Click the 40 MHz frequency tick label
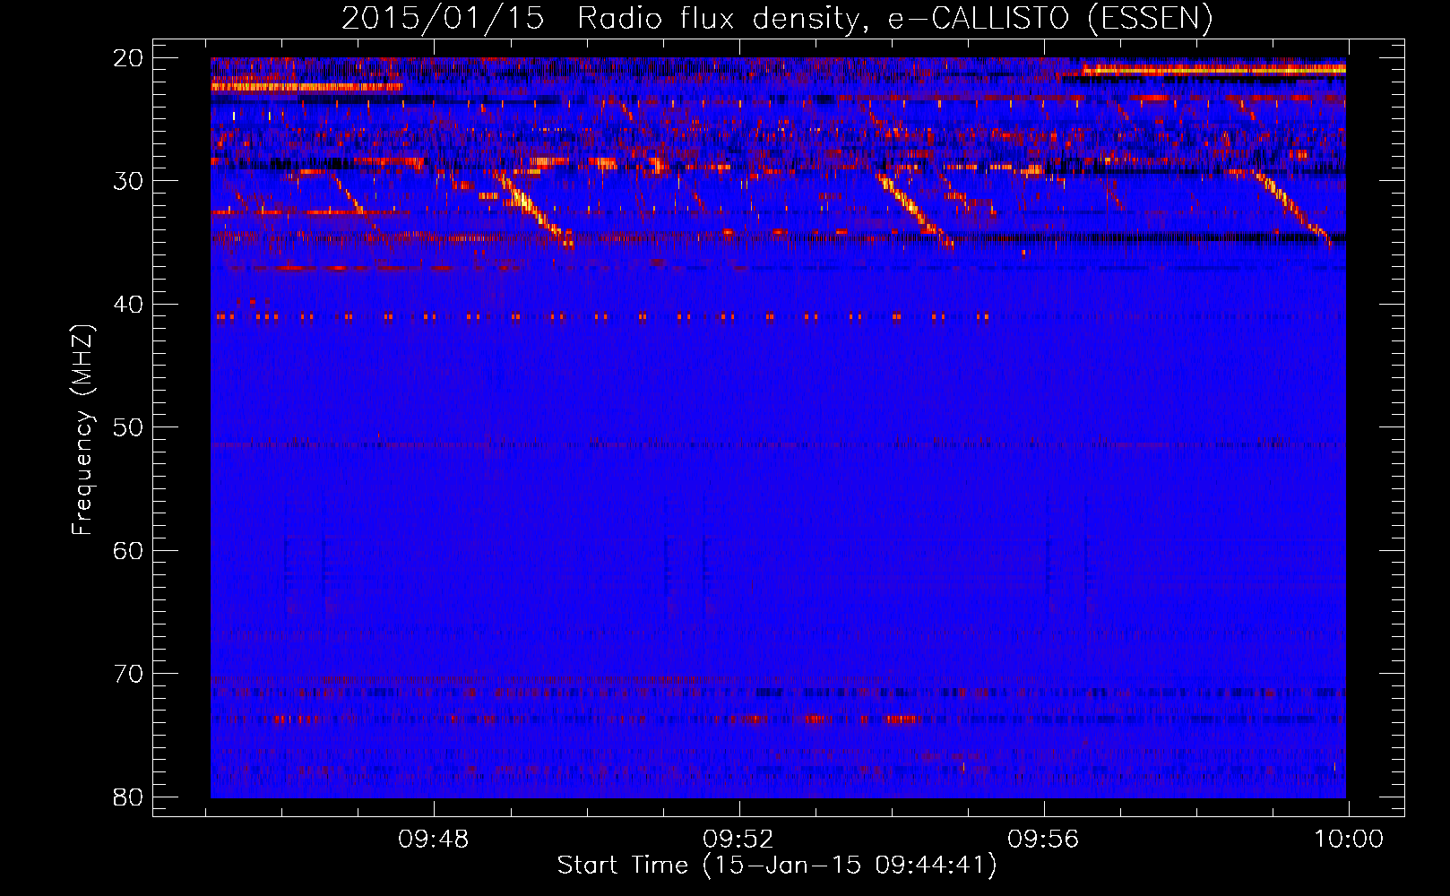Image resolution: width=1450 pixels, height=896 pixels. pyautogui.click(x=128, y=305)
